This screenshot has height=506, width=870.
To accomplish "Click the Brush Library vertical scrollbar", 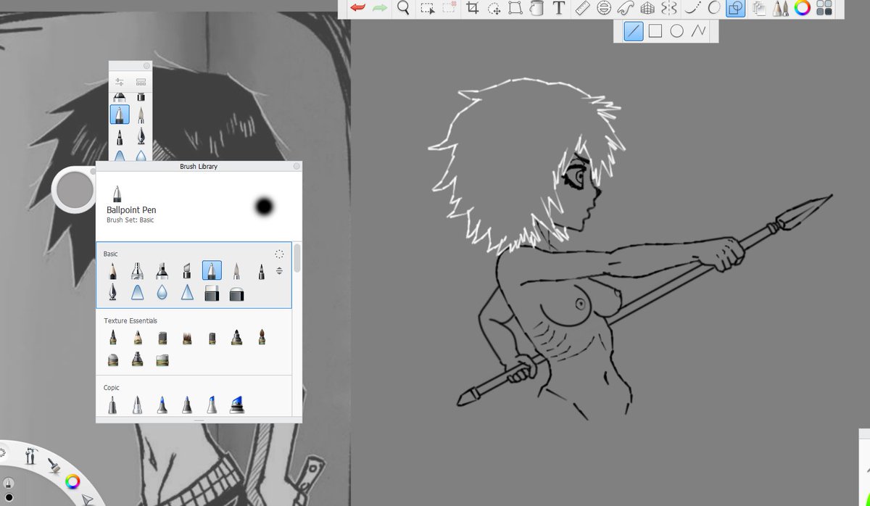I will pyautogui.click(x=297, y=259).
